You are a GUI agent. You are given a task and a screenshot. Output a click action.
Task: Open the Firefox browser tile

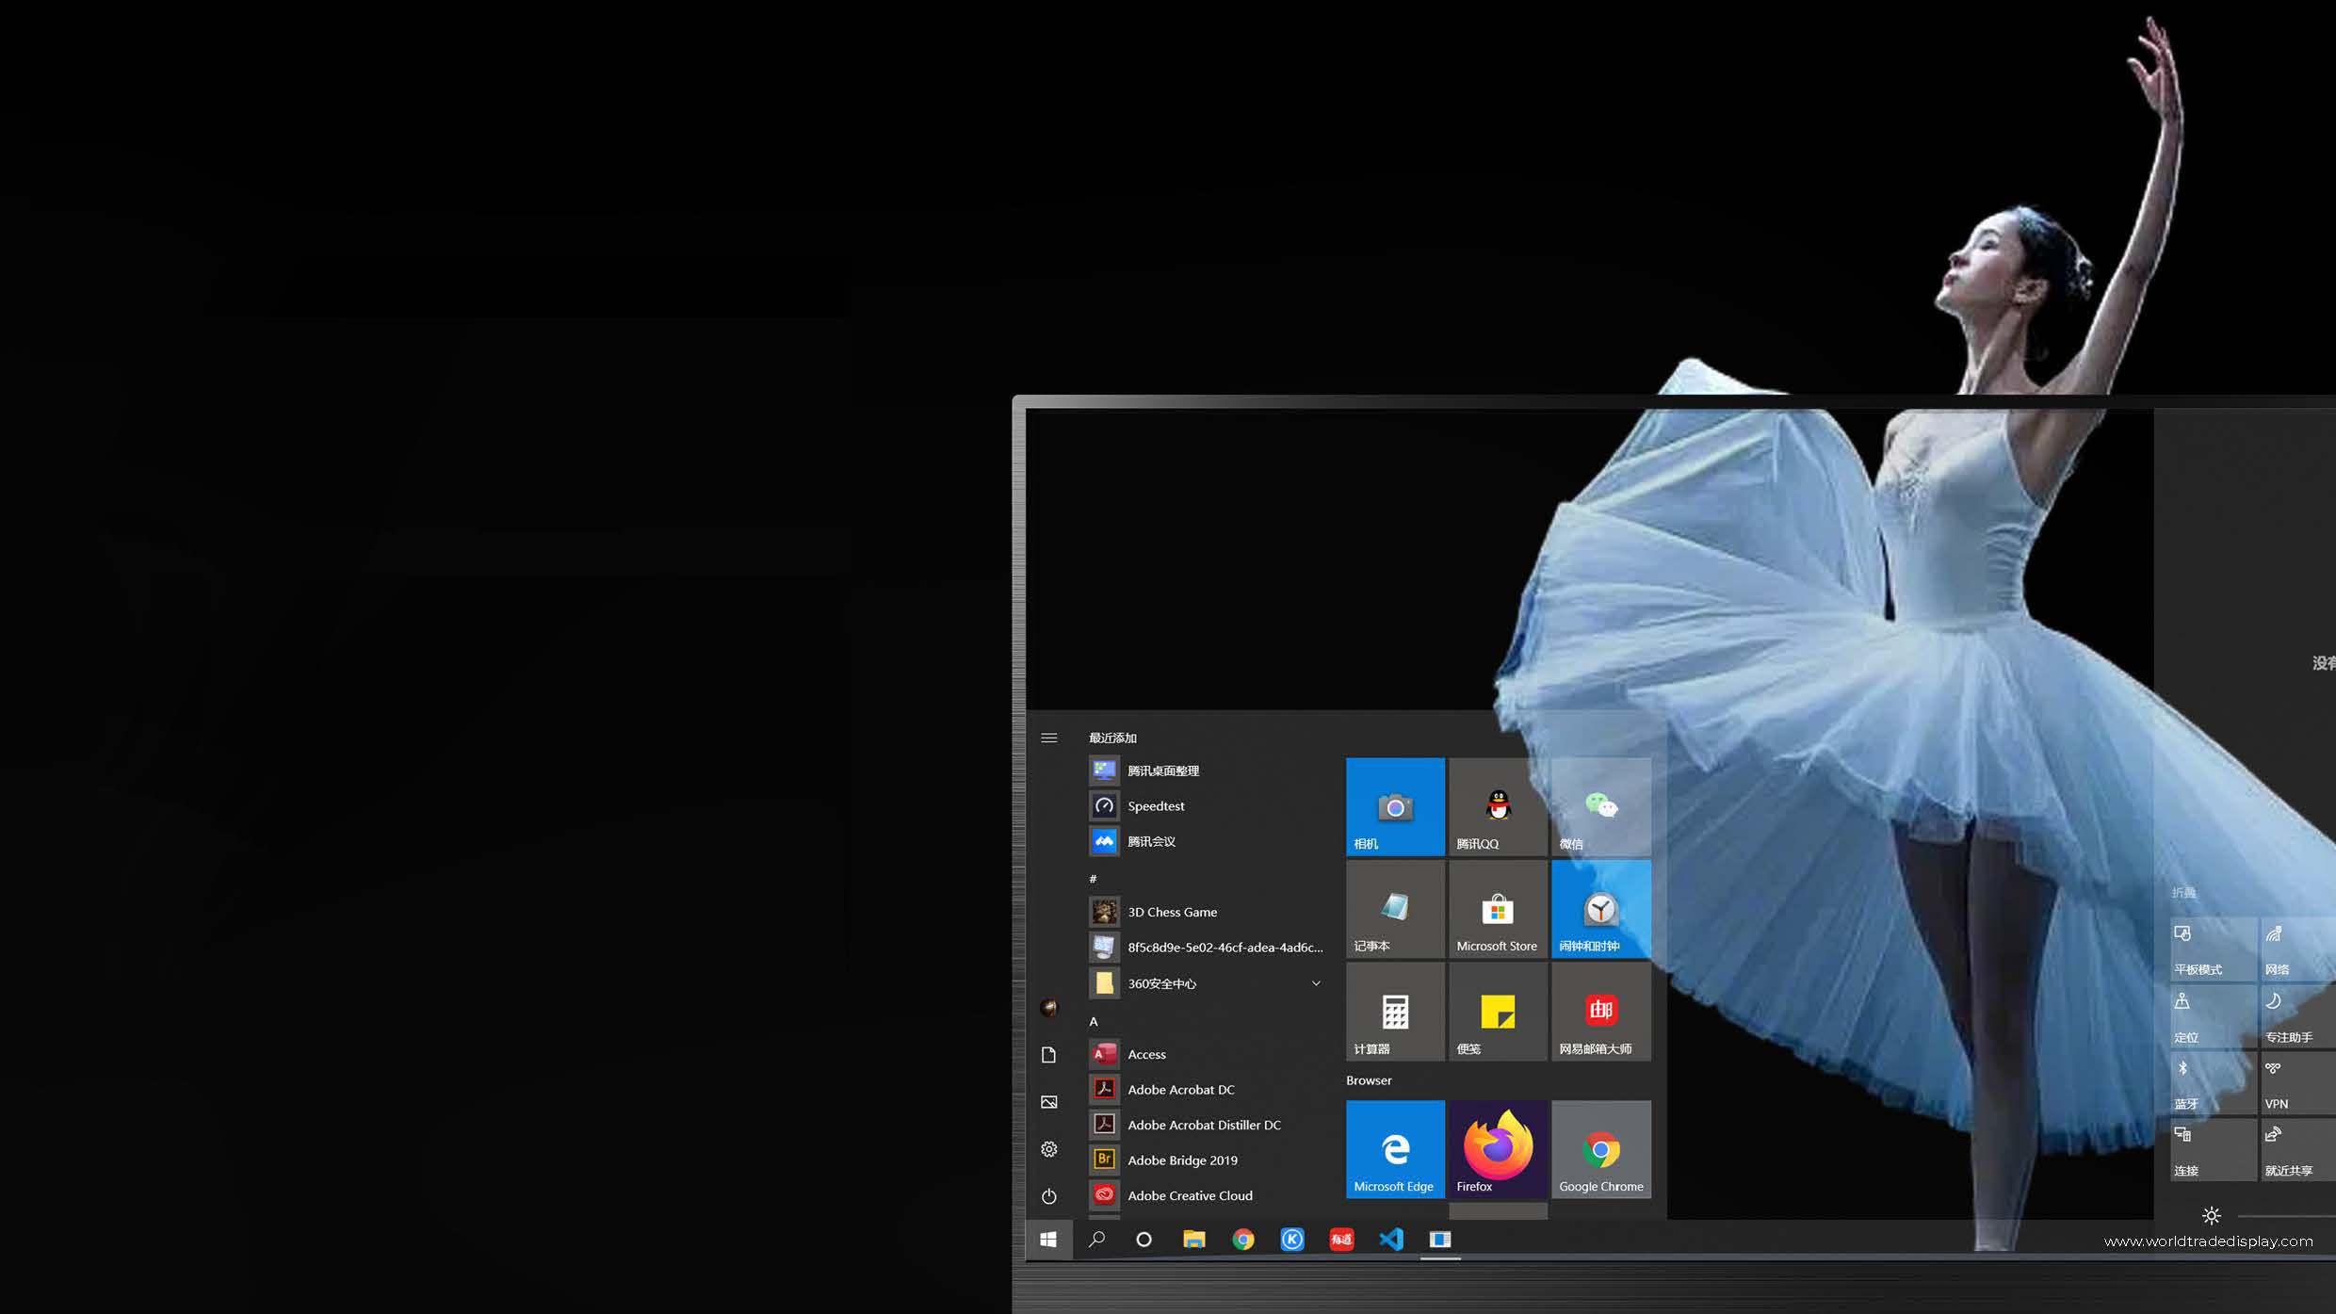(1497, 1149)
